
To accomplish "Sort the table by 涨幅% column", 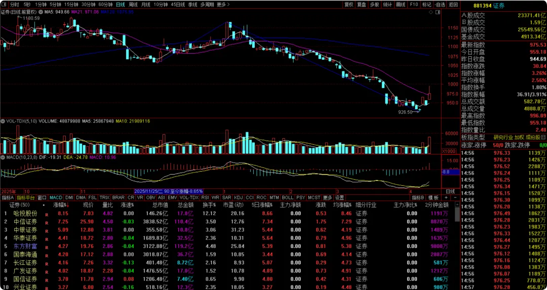I will (61, 205).
